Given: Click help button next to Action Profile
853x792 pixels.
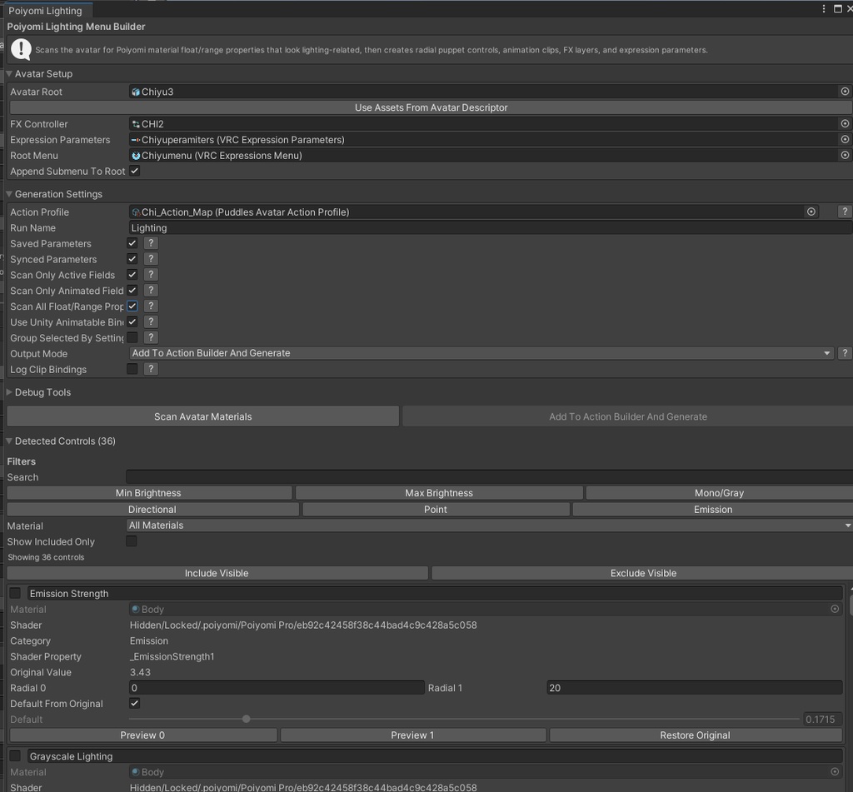Looking at the screenshot, I should [x=845, y=212].
